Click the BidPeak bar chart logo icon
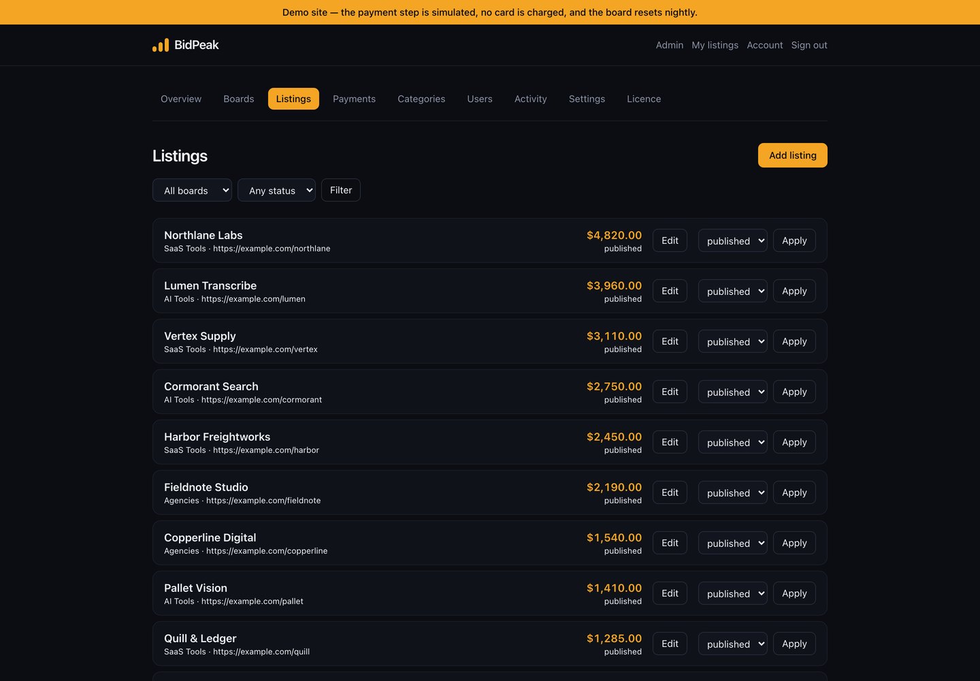980x681 pixels. [161, 45]
